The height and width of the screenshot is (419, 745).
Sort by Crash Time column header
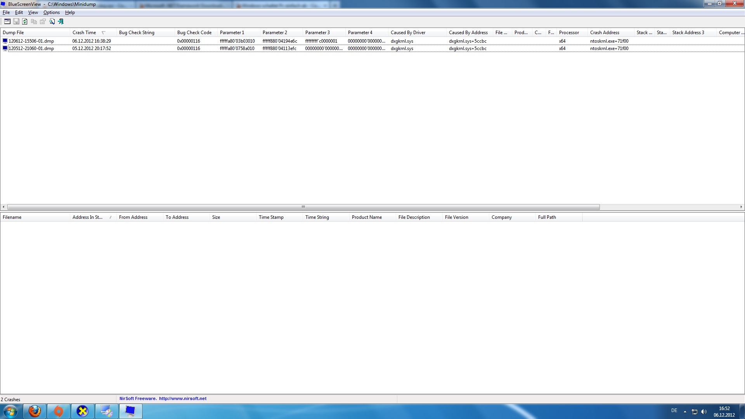(84, 33)
